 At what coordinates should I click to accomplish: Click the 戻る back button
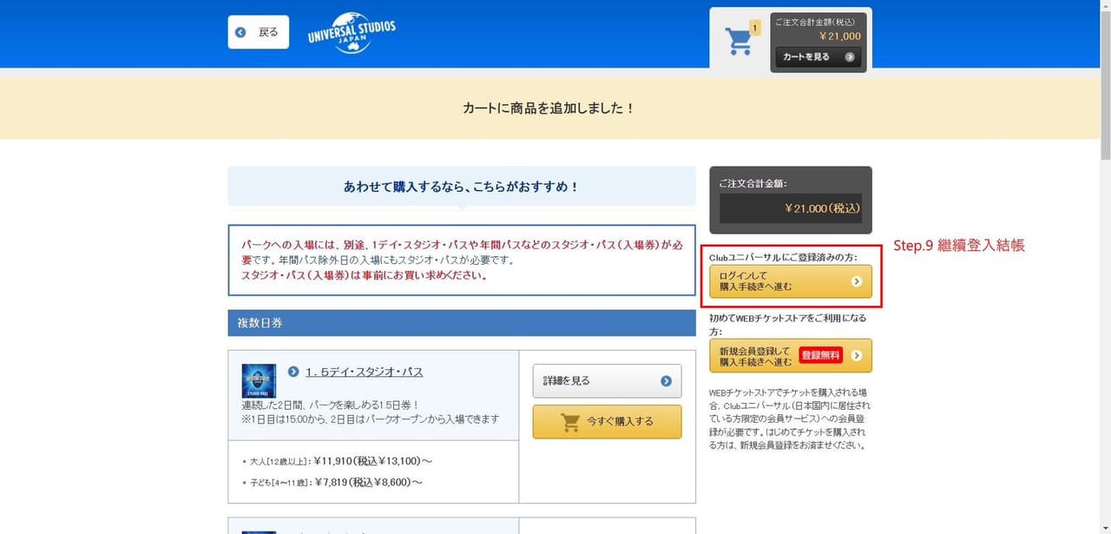point(259,32)
